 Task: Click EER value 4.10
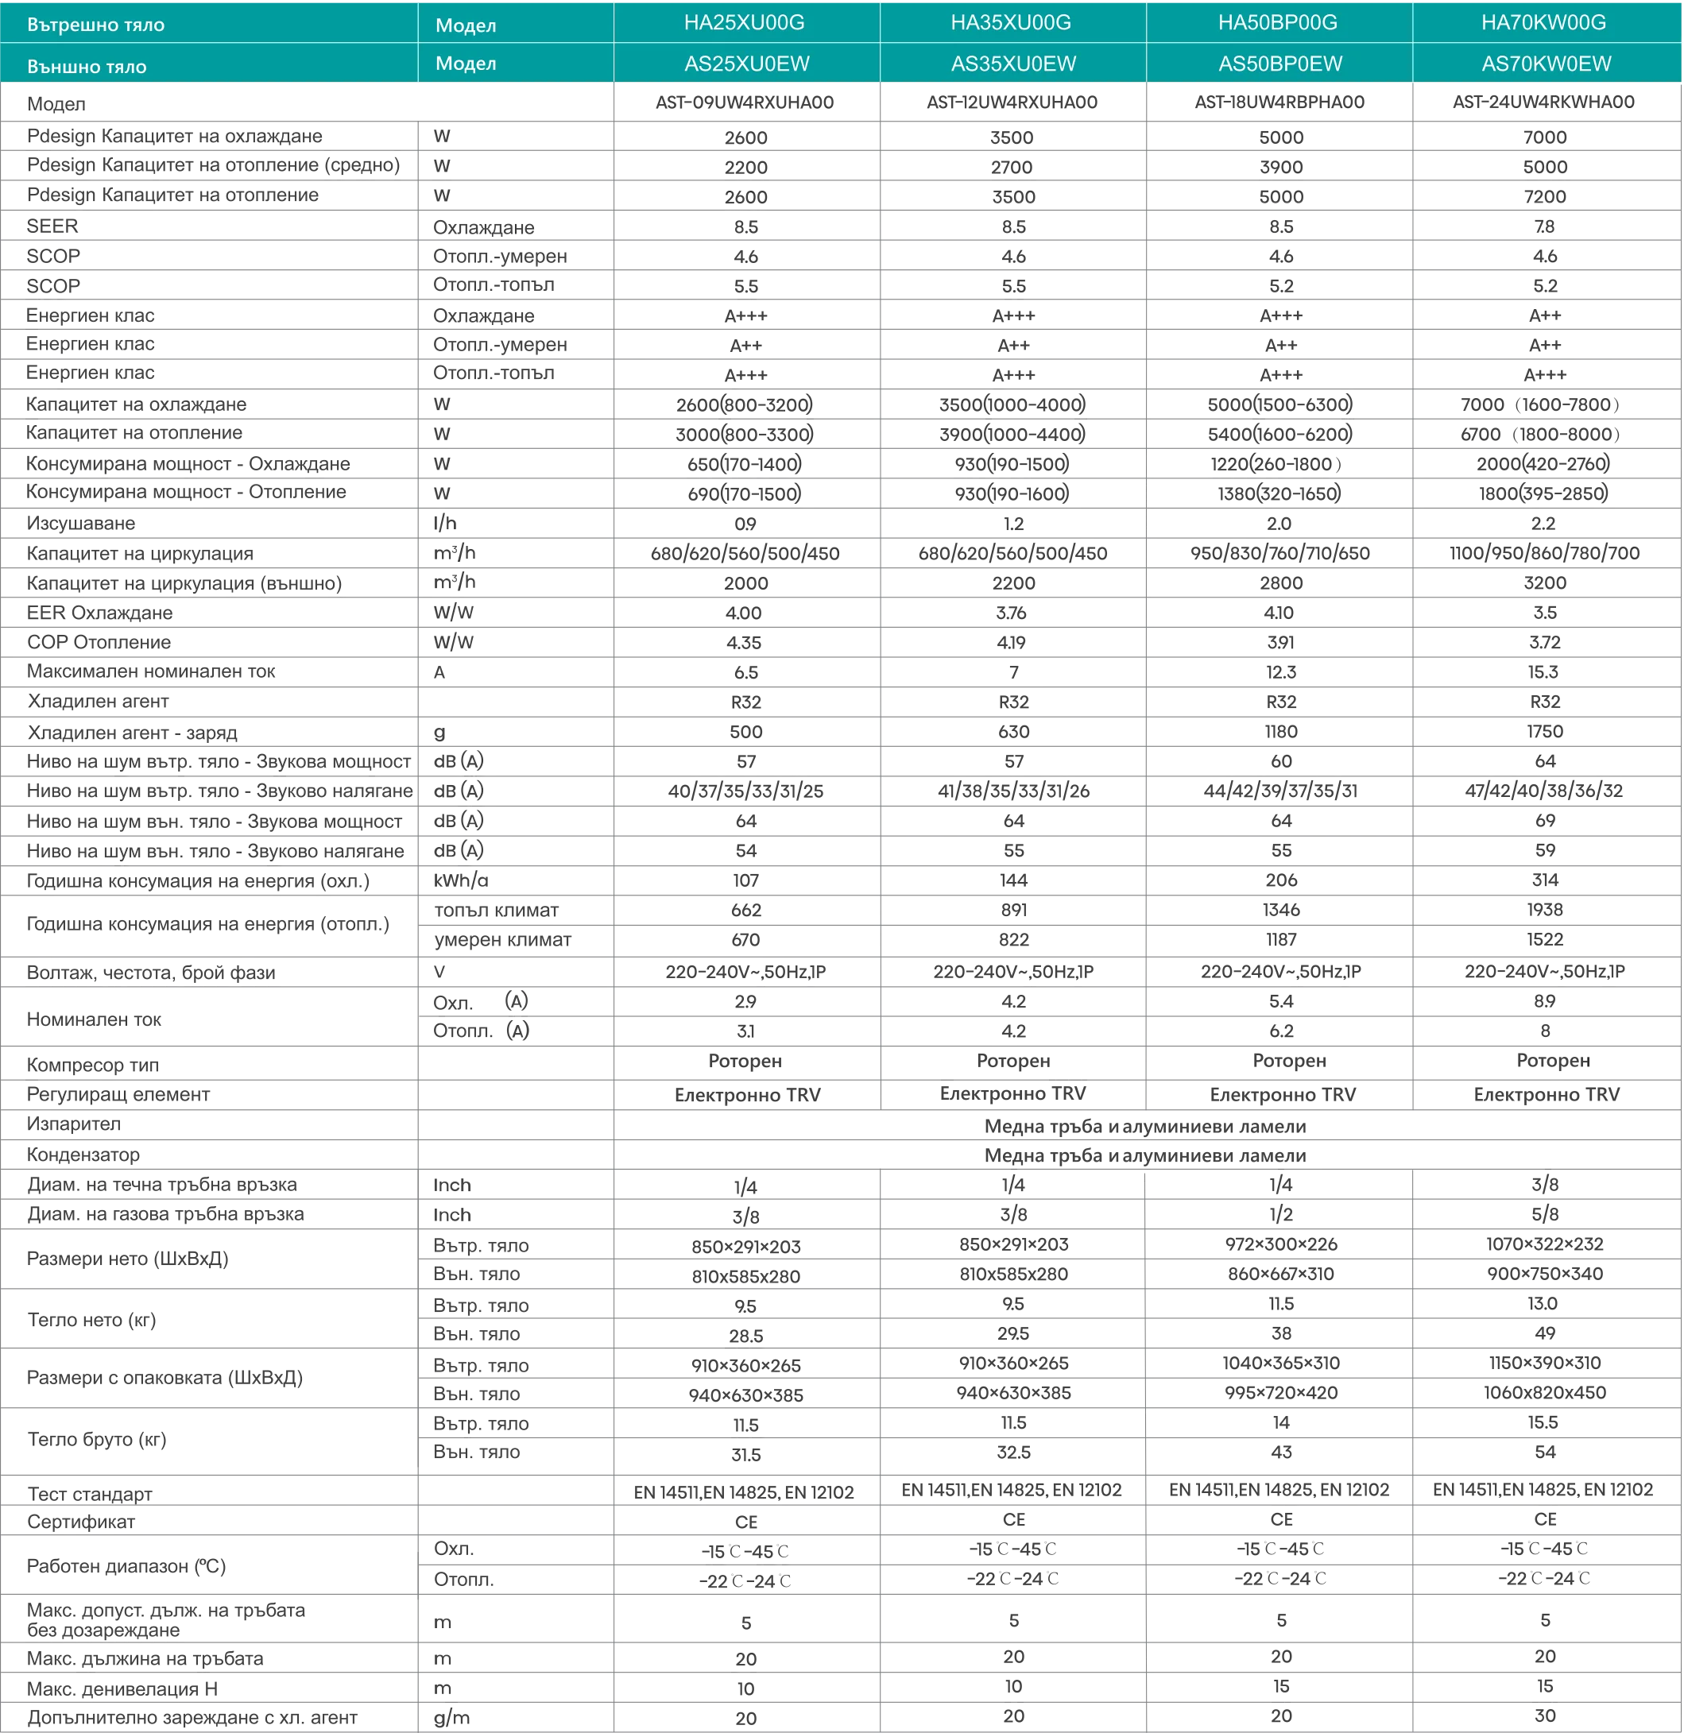(x=1279, y=613)
